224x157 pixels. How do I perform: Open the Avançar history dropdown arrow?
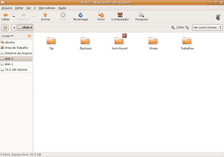34,16
